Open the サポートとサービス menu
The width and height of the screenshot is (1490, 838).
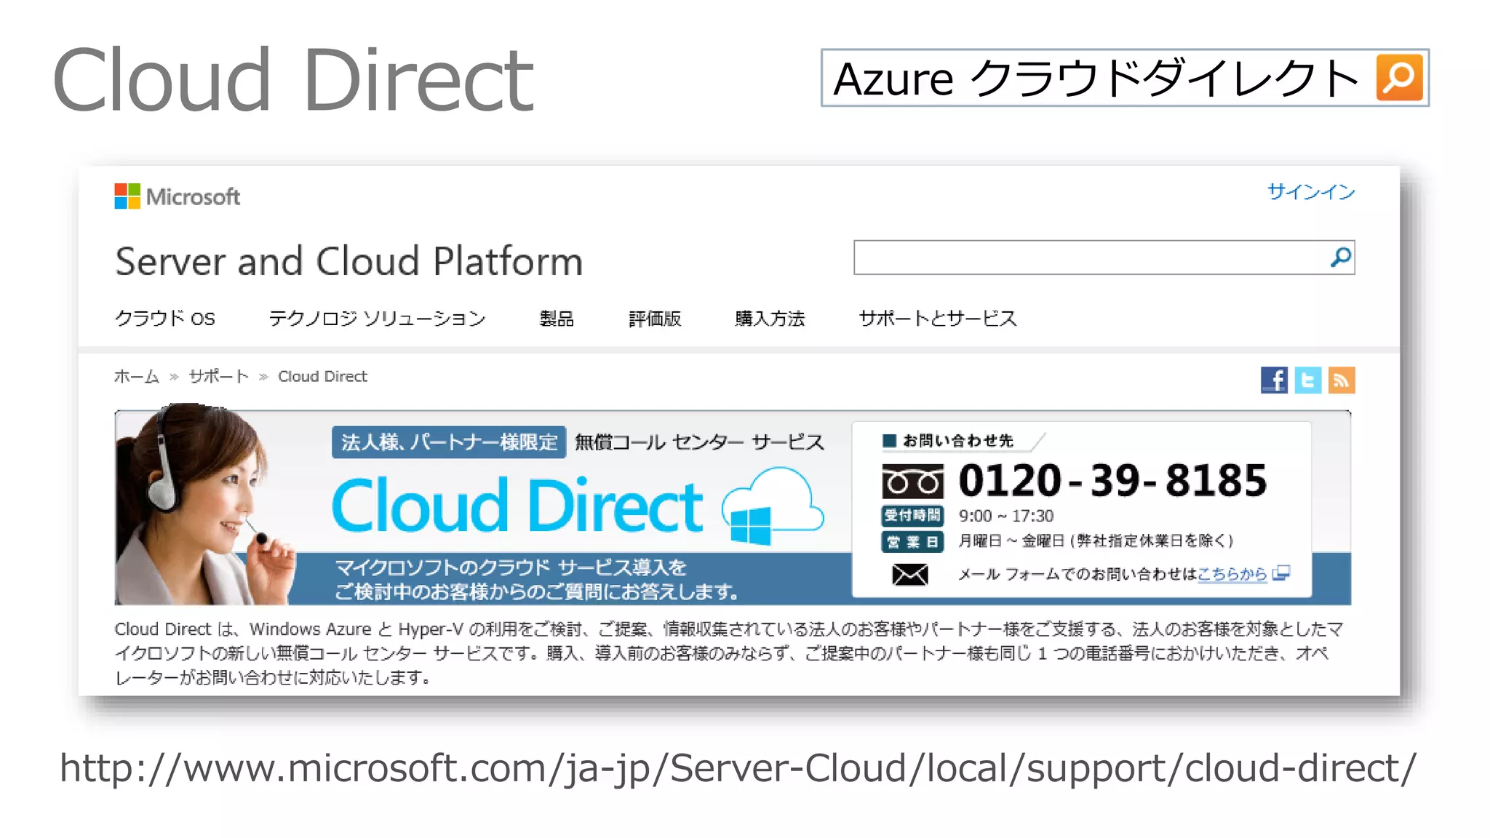938,318
